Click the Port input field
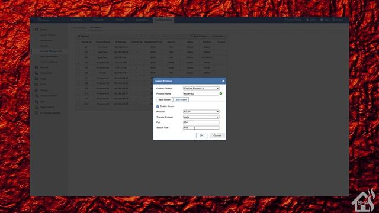 (201, 122)
